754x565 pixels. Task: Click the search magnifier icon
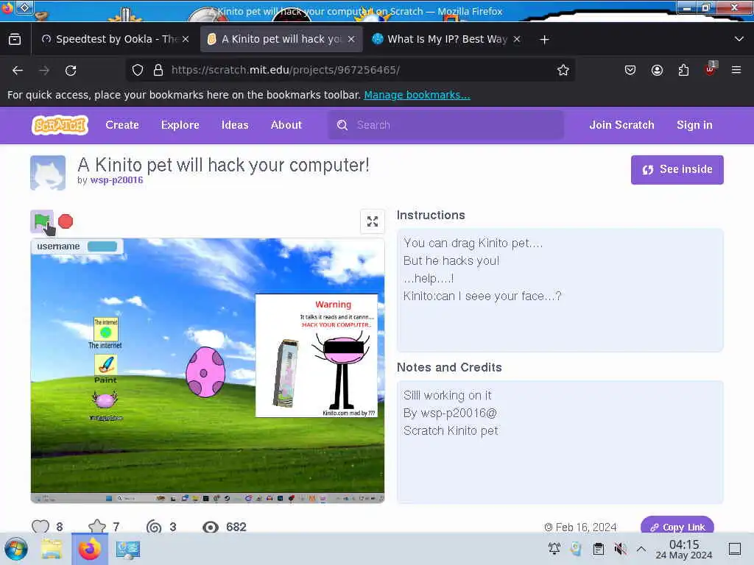342,125
